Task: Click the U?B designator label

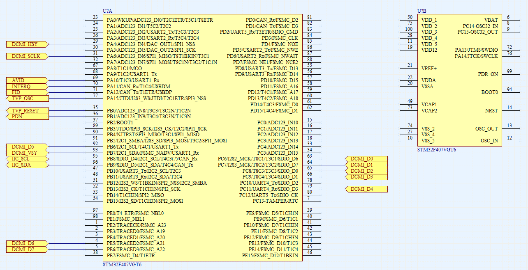Action: (x=422, y=11)
